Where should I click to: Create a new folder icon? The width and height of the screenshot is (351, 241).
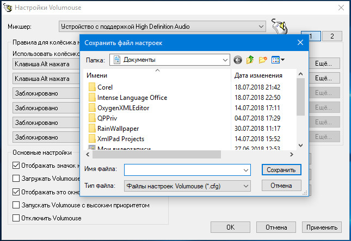(x=263, y=60)
